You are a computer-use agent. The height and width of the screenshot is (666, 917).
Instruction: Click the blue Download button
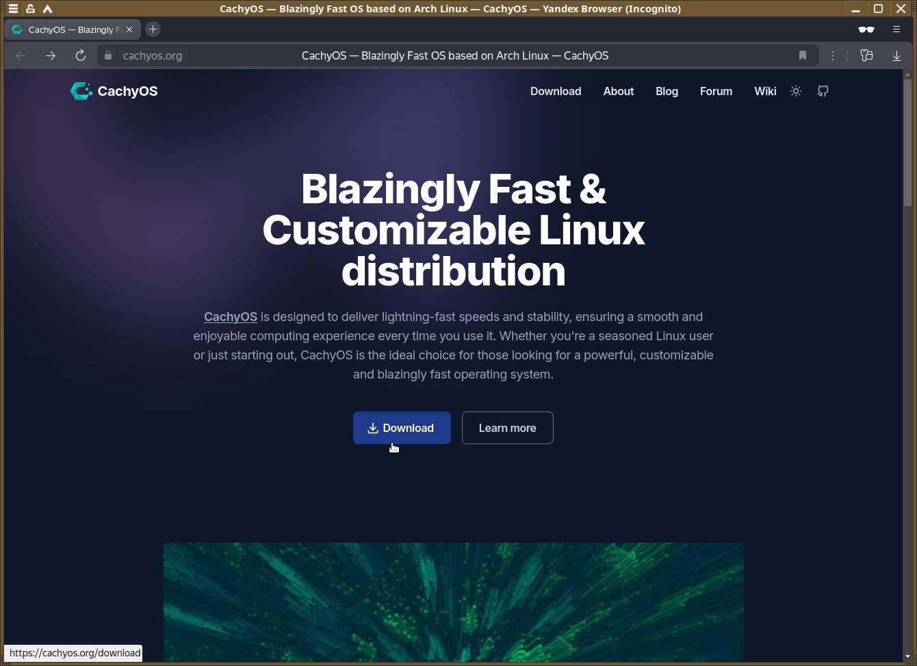402,428
